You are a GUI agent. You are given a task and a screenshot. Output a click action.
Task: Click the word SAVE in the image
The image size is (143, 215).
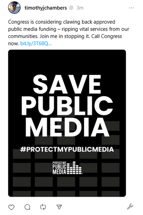pos(67,84)
